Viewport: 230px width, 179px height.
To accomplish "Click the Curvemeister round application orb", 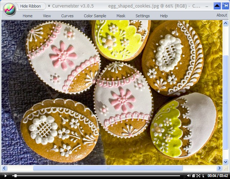I will click(x=9, y=9).
